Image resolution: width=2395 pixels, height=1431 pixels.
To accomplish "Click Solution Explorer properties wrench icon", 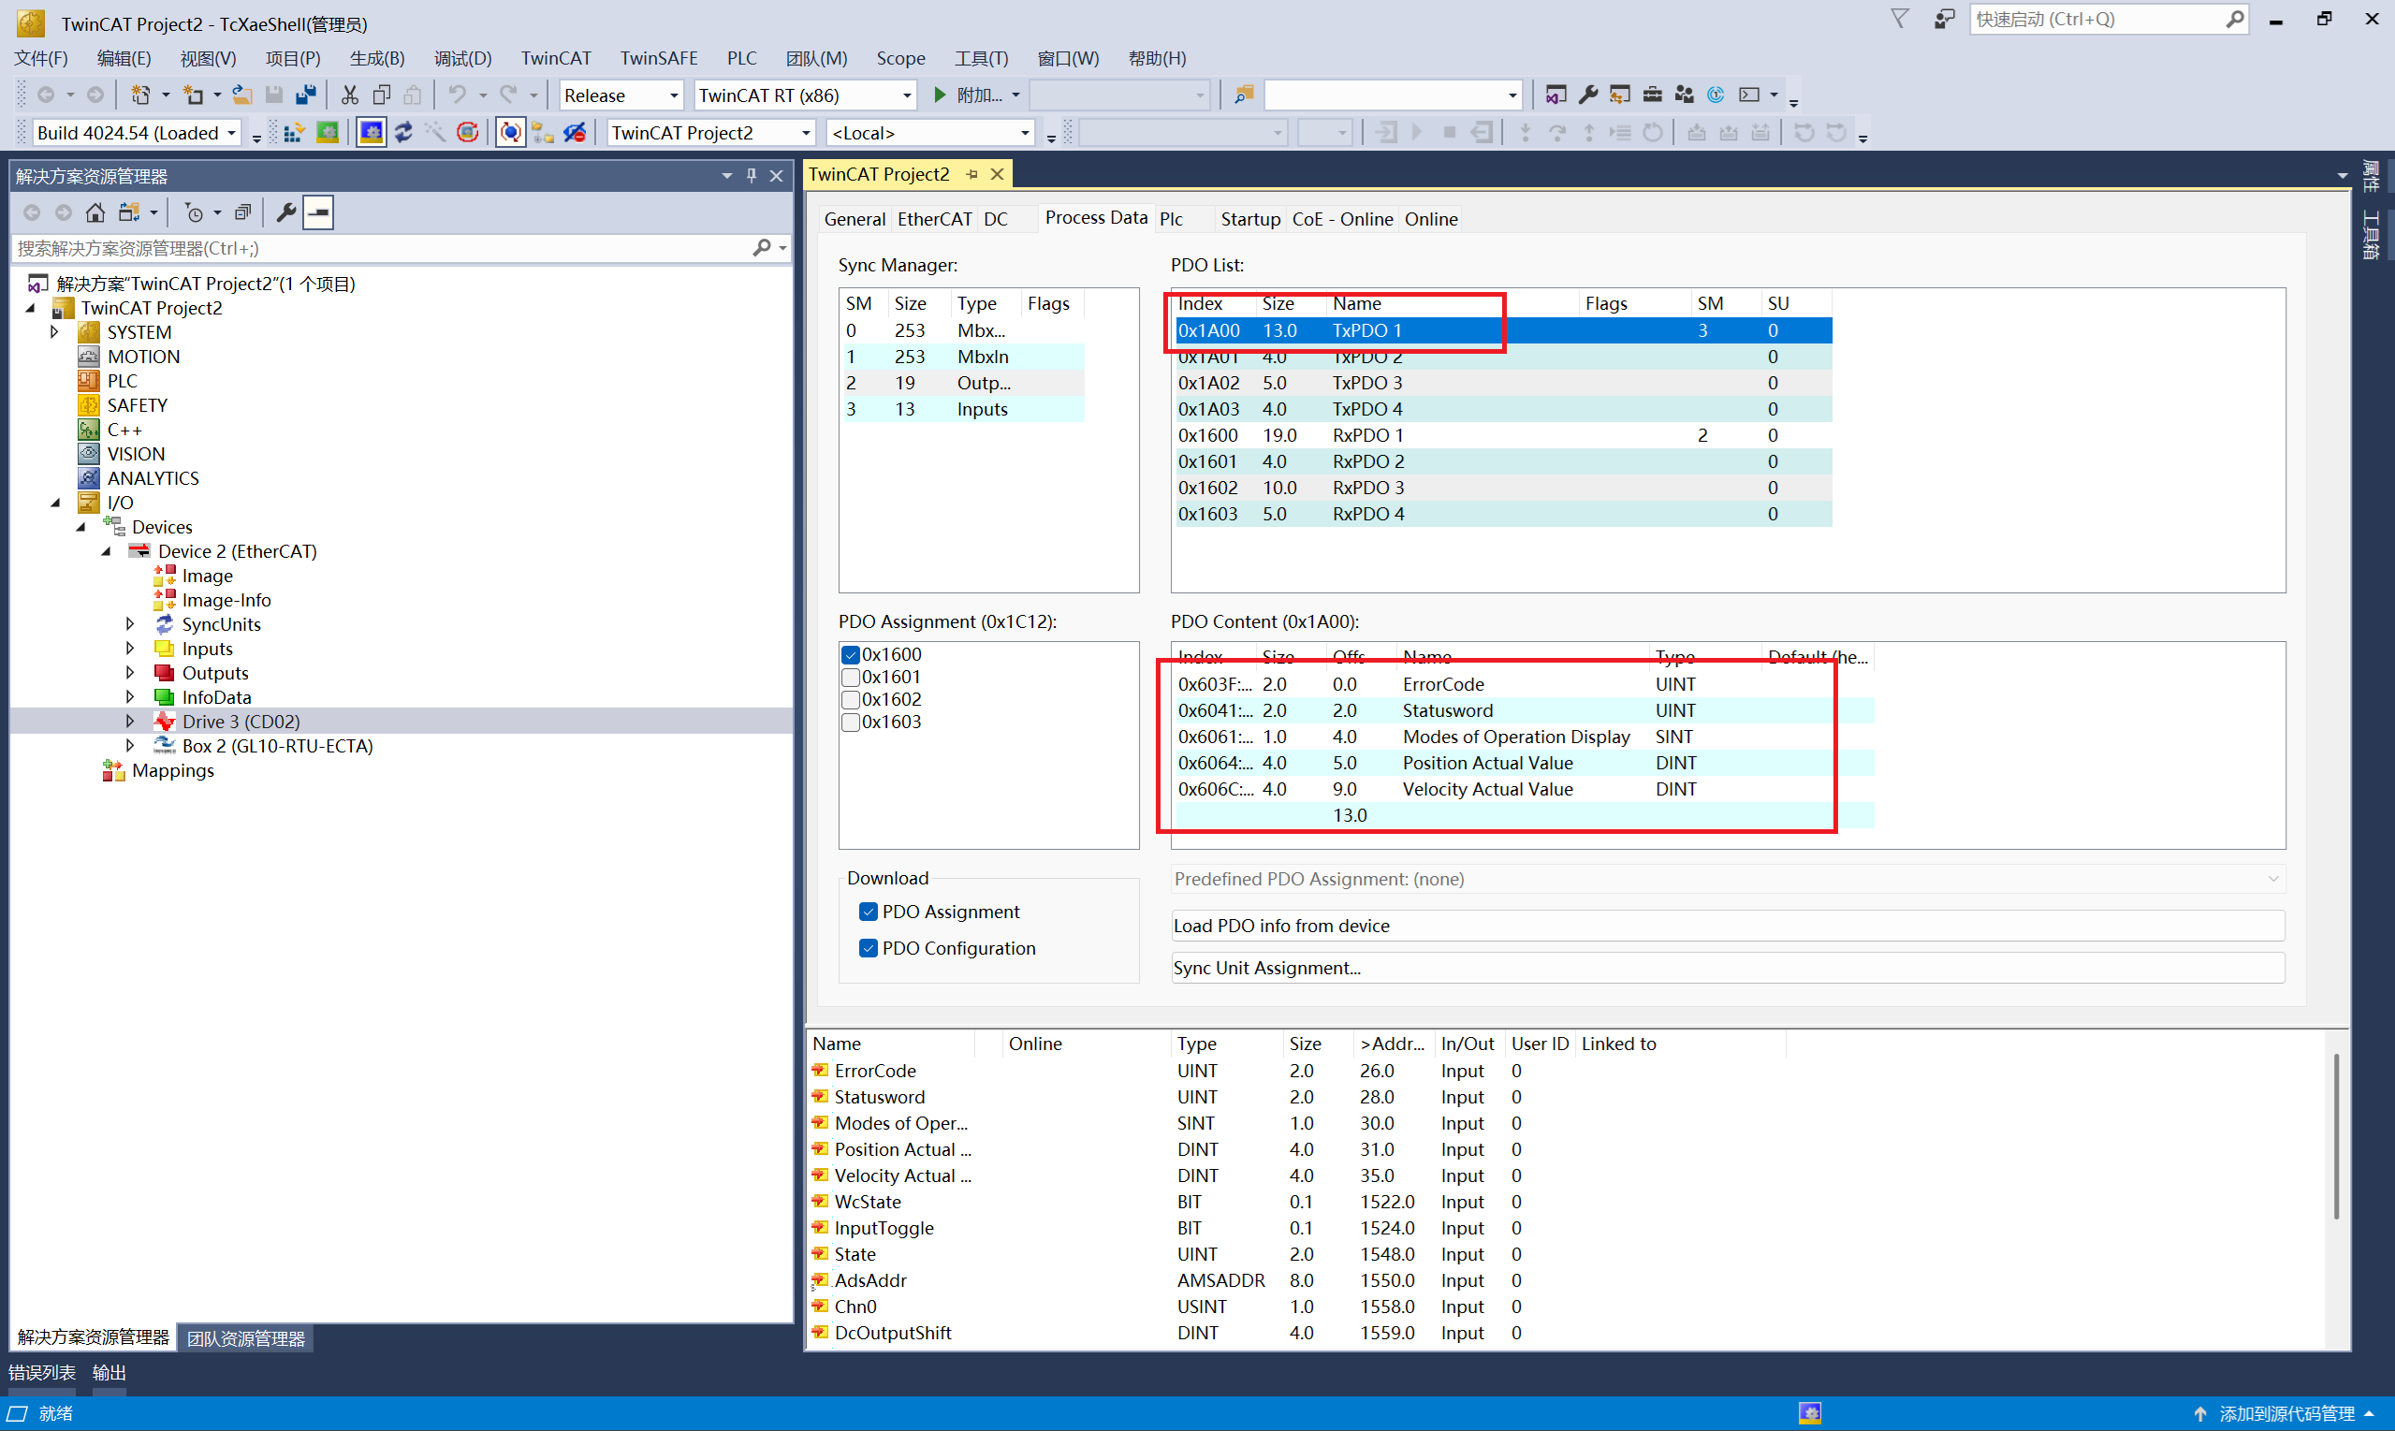I will [x=285, y=212].
